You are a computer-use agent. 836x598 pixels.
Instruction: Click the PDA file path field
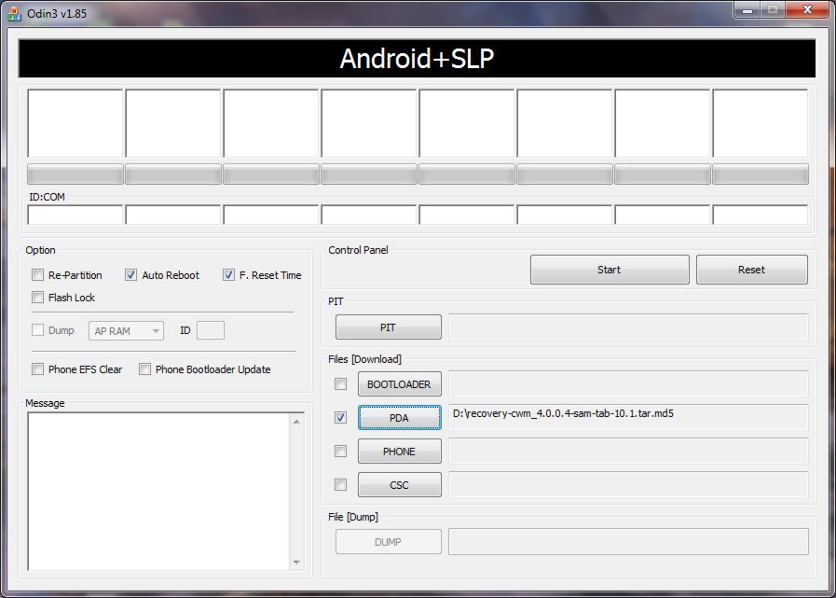628,418
